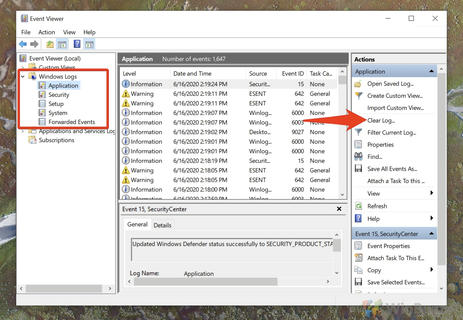This screenshot has height=320, width=463.
Task: Open the View menu in menu bar
Action: pyautogui.click(x=69, y=32)
